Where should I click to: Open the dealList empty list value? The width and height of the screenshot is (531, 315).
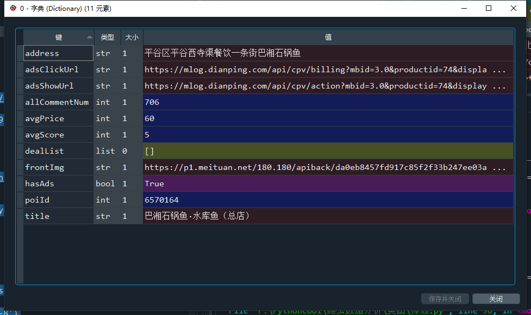click(328, 151)
